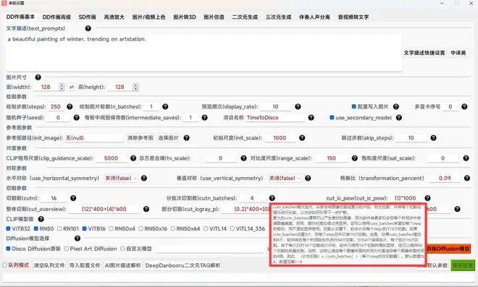Show help for transformation_percent
Viewport: 478px width, 287px height.
(467, 179)
